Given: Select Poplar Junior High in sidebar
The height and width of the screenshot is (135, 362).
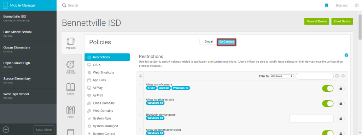Looking at the screenshot, I should point(28,65).
